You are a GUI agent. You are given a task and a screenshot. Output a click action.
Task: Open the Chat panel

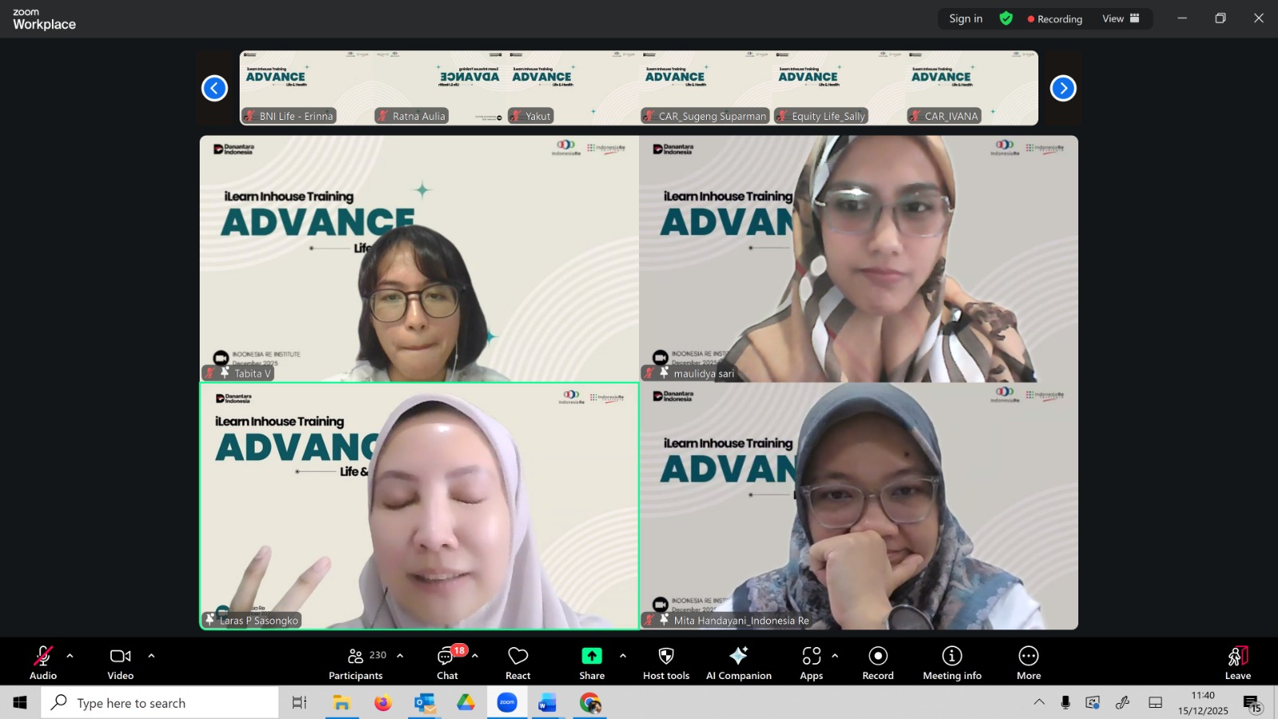pyautogui.click(x=447, y=663)
